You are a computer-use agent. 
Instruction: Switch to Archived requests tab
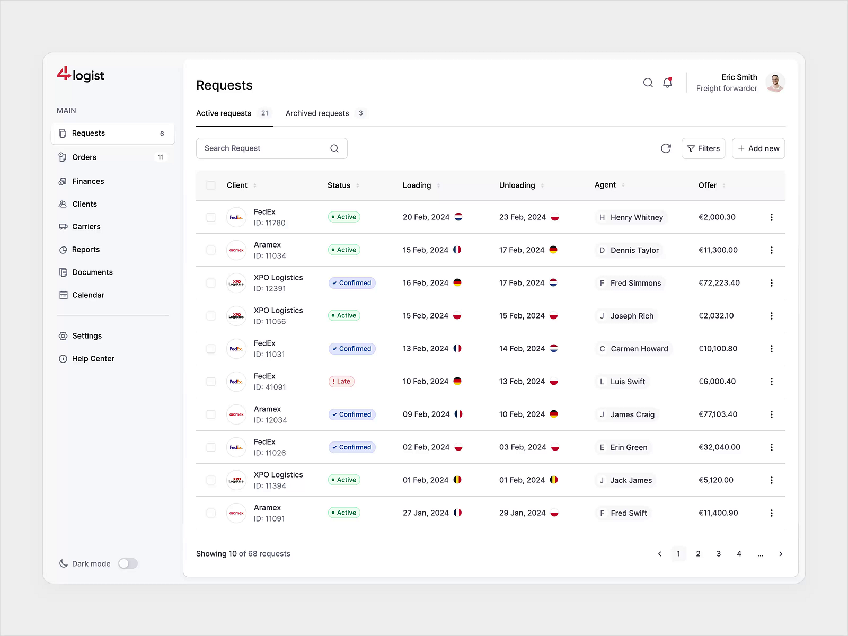[x=317, y=113]
